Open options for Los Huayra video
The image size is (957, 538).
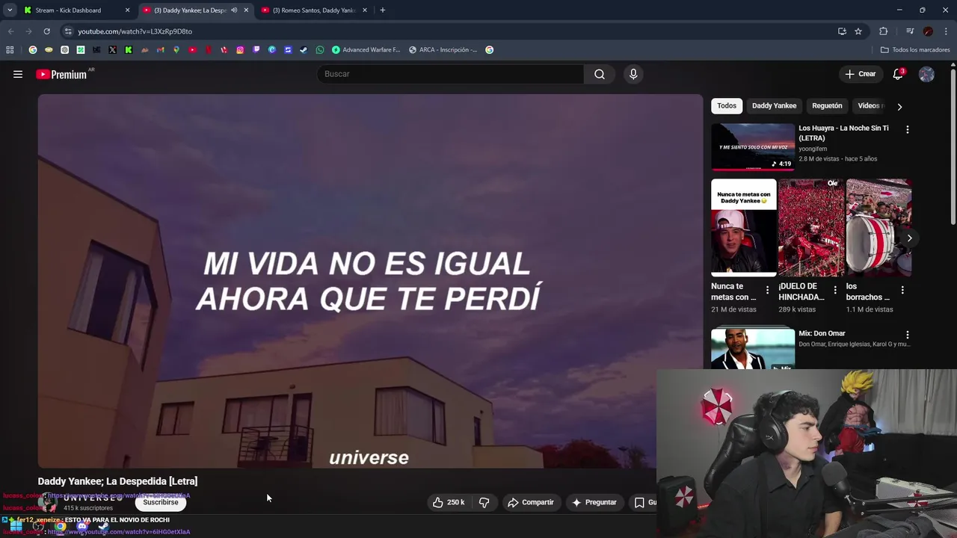click(908, 129)
